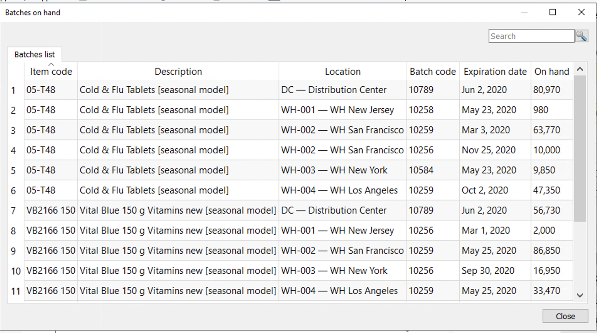Click the On hand column header
Image resolution: width=597 pixels, height=333 pixels.
click(552, 72)
